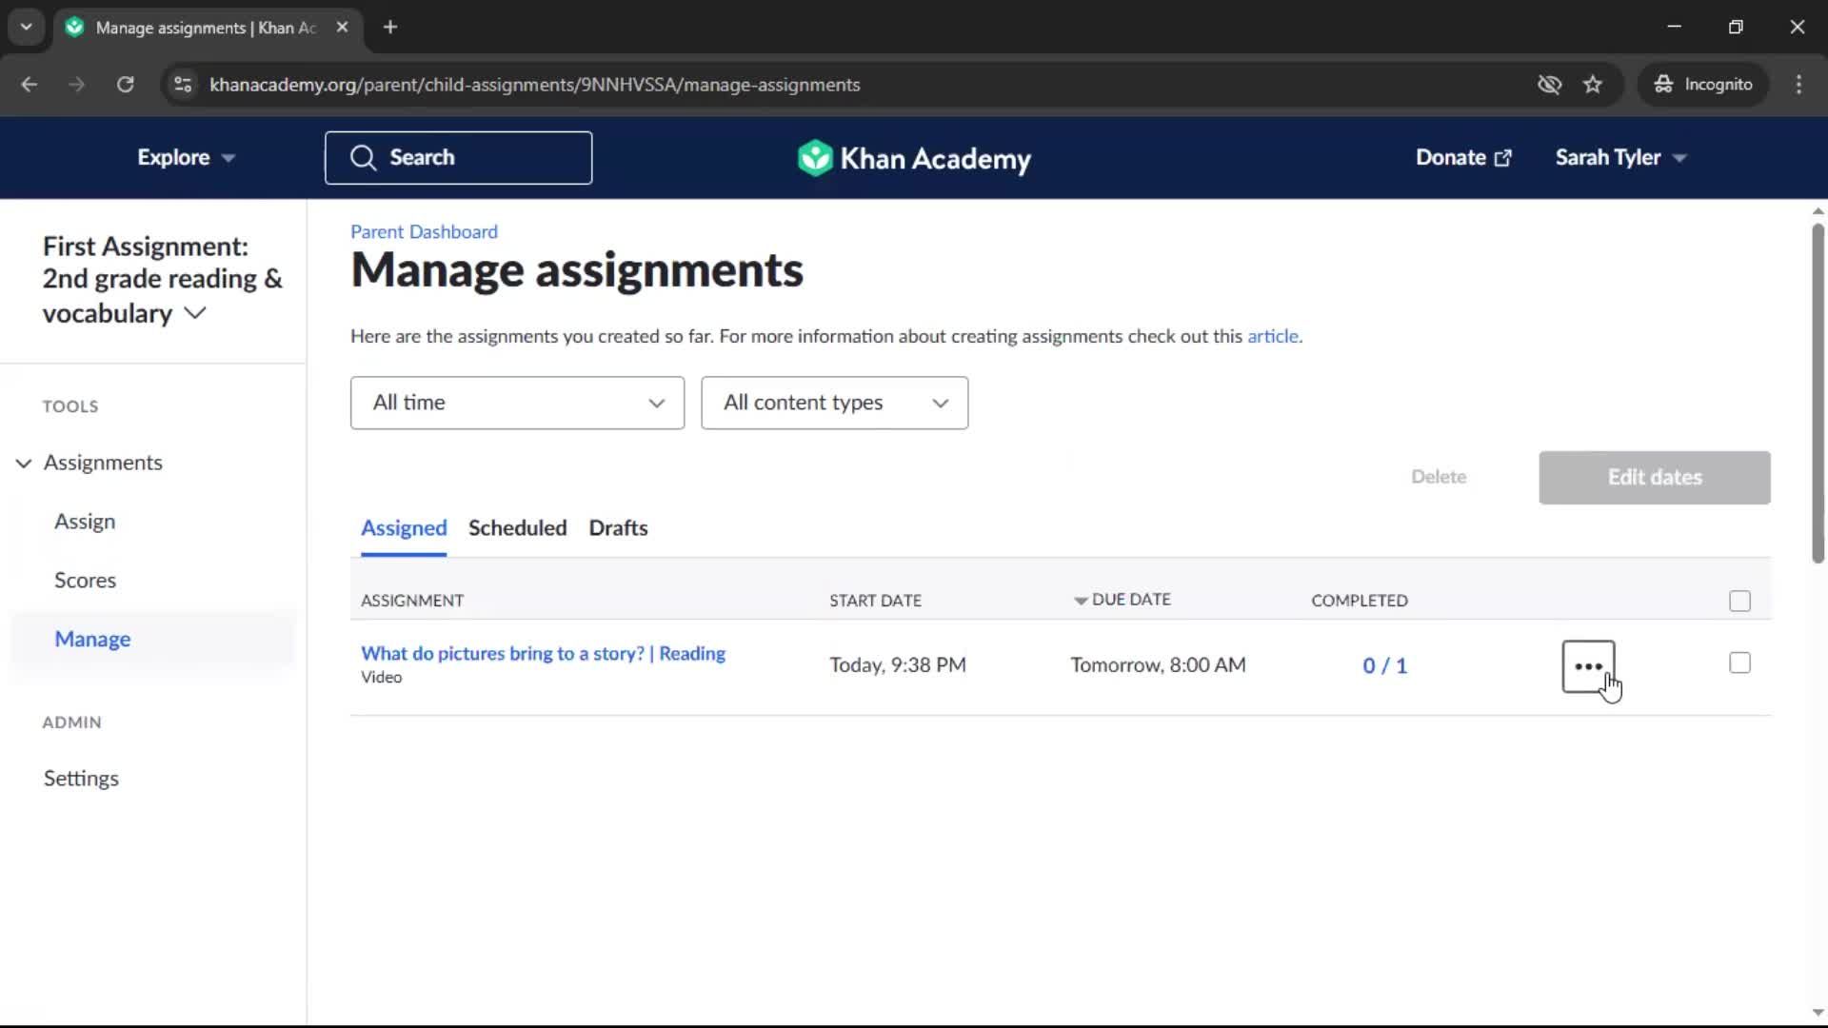Switch to the Drafts tab

click(x=618, y=528)
